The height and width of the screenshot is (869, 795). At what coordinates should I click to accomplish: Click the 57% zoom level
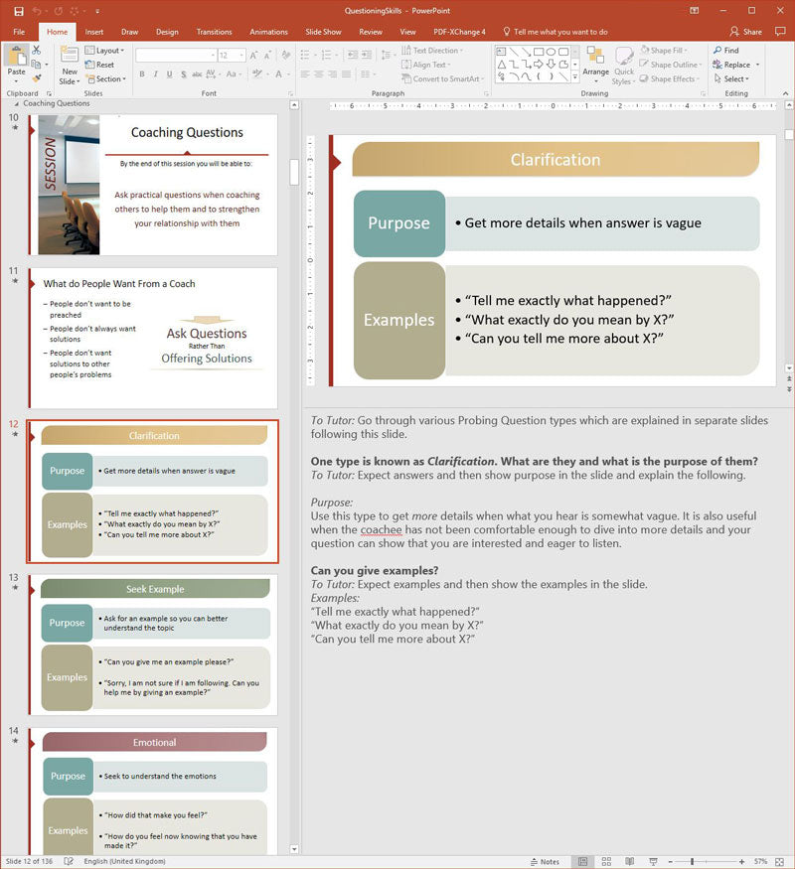click(760, 862)
